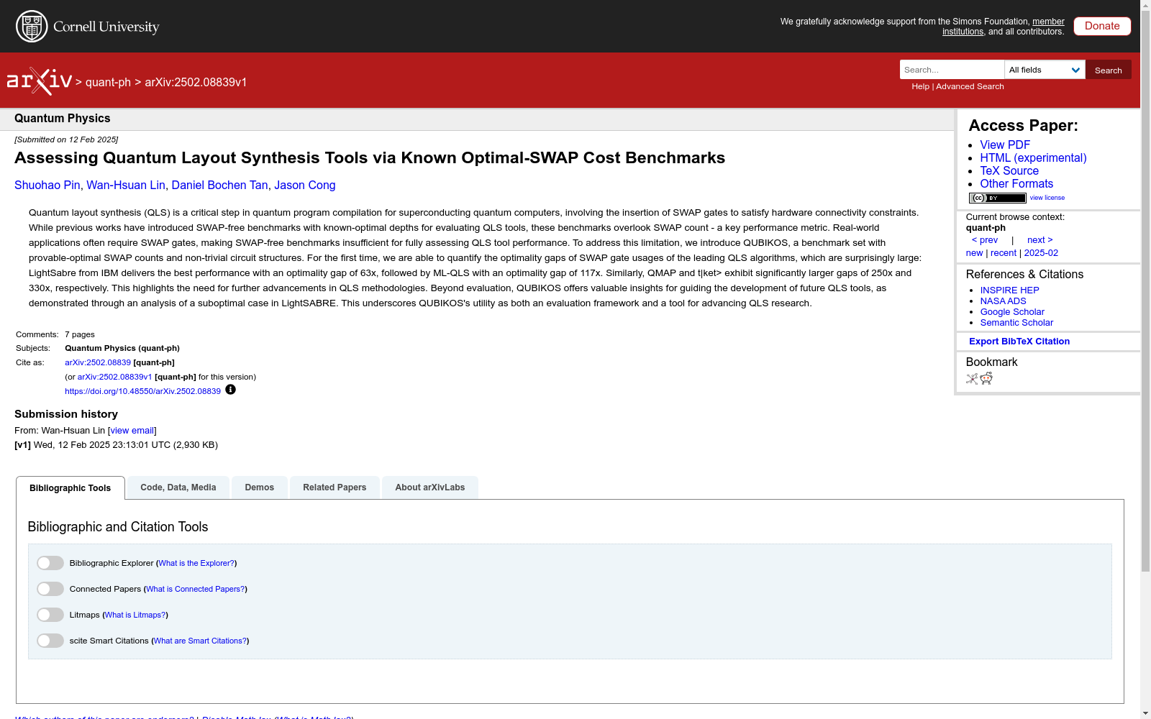Click the Search button
1151x719 pixels.
point(1109,70)
